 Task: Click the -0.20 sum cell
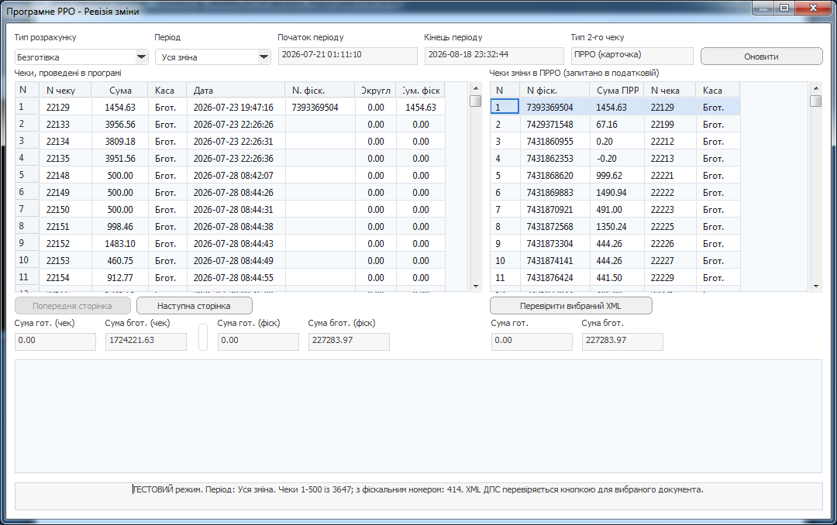click(x=617, y=159)
